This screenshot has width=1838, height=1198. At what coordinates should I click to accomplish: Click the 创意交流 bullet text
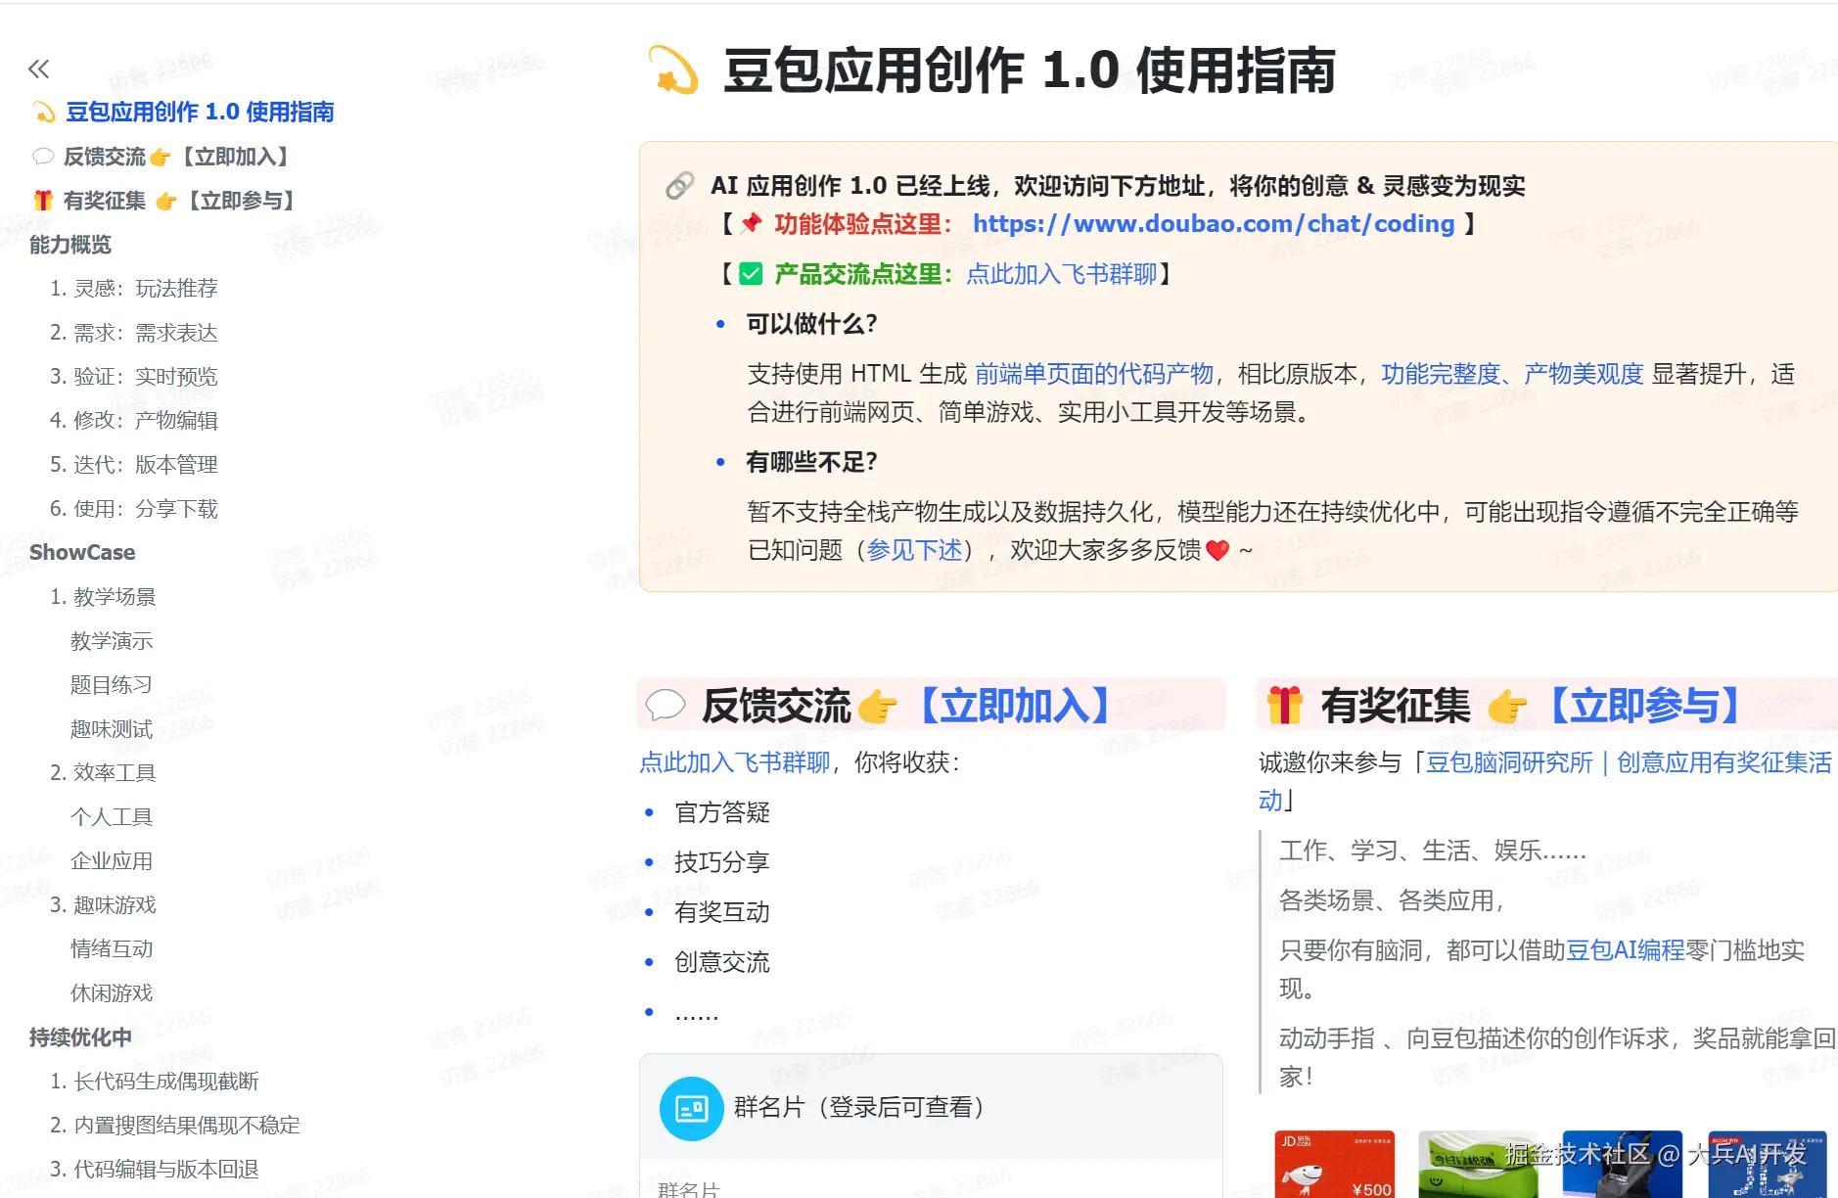tap(722, 962)
